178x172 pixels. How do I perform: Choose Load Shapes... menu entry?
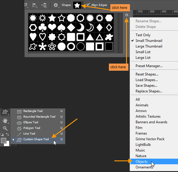tap(147, 80)
